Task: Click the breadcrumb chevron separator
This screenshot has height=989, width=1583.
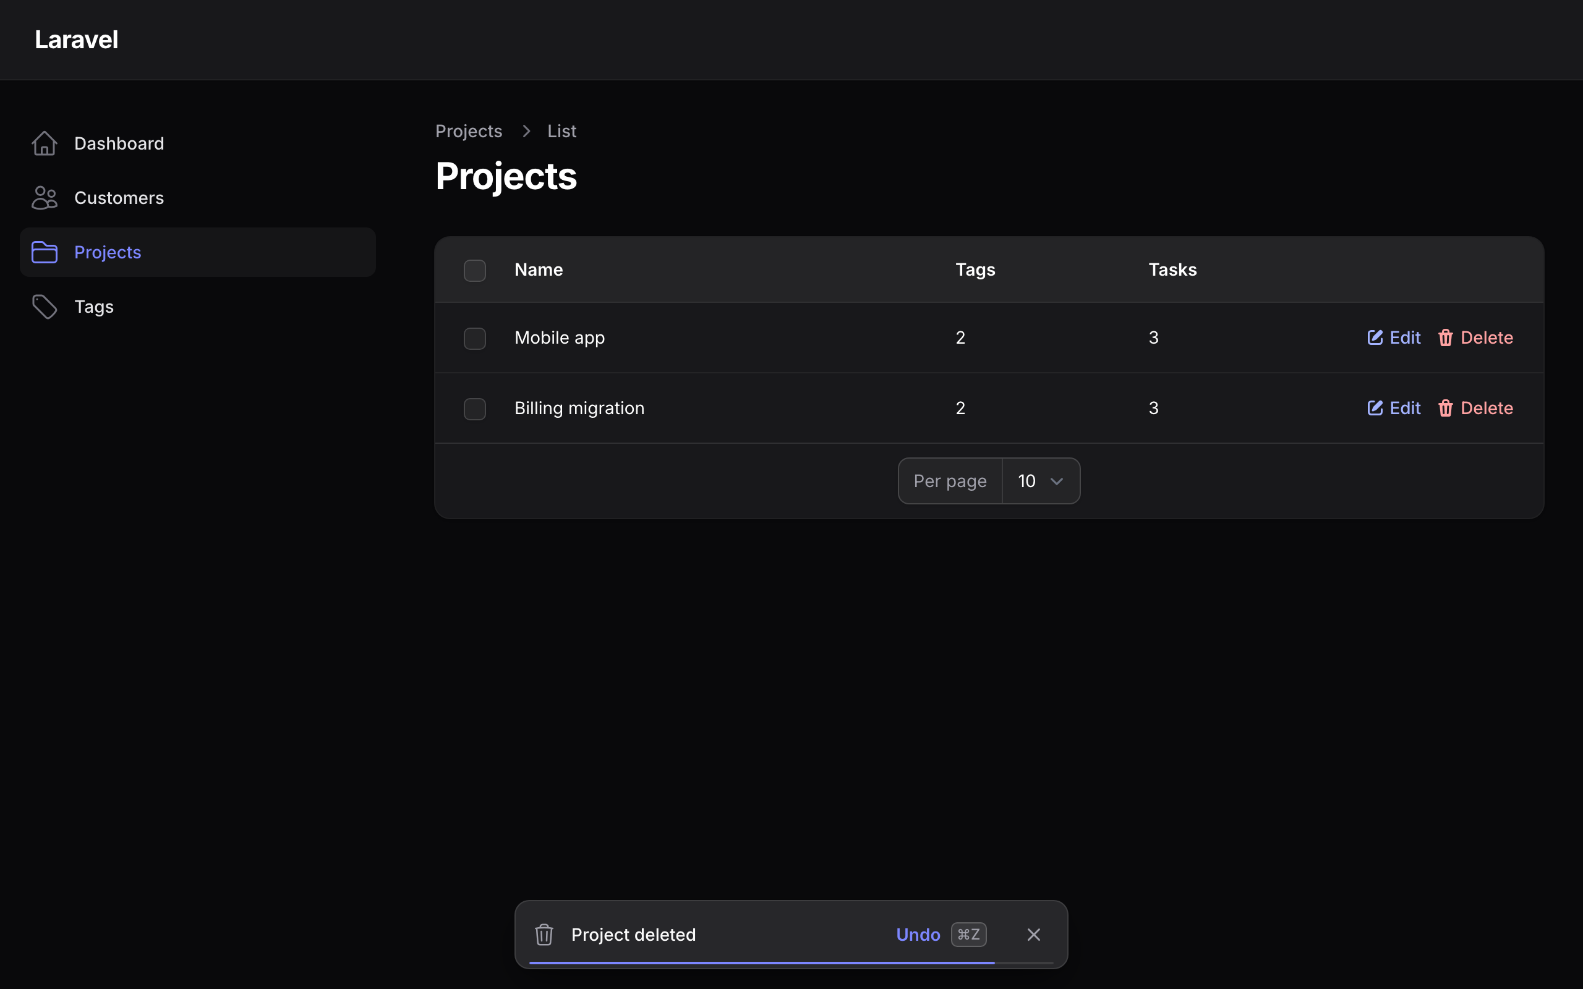Action: tap(527, 131)
